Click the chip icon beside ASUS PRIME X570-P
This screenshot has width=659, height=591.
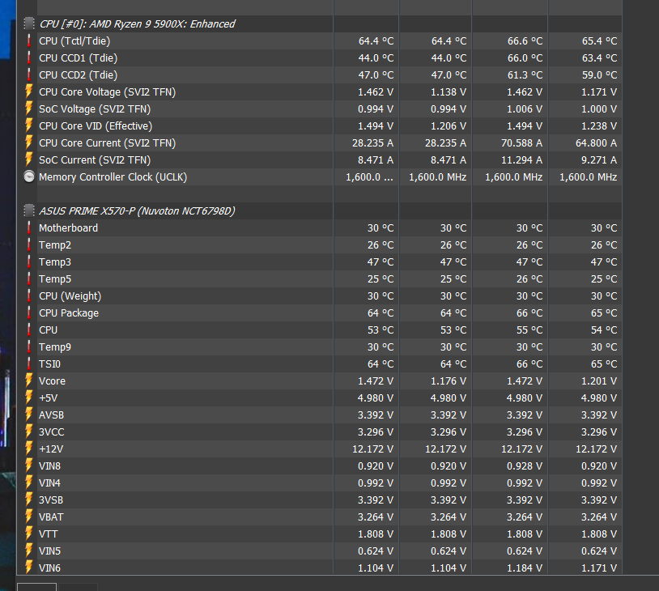click(x=29, y=210)
